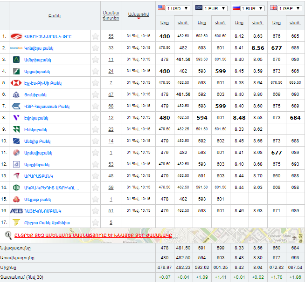305x282 pixels.
Task: Click the Արցախբանկ logo icon
Action: click(x=16, y=71)
